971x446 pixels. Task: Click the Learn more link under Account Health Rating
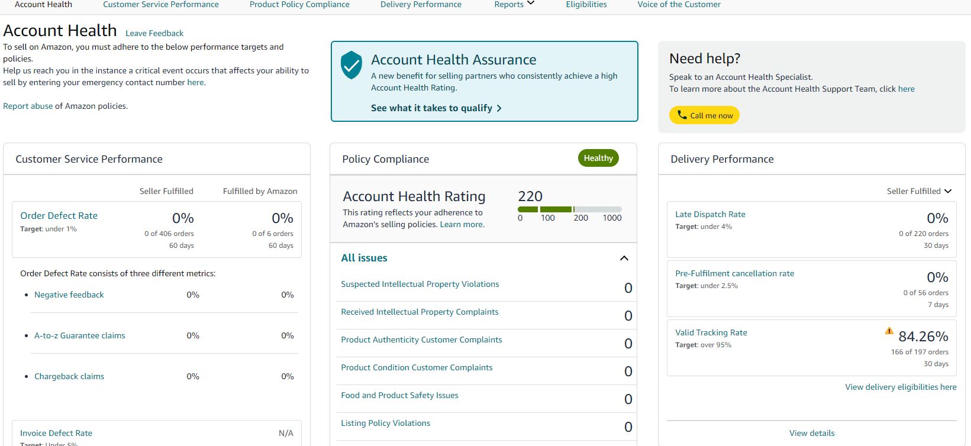462,224
